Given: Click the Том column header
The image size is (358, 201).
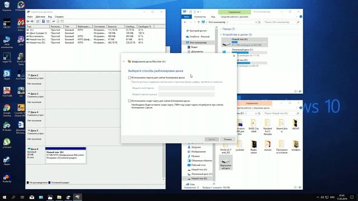Looking at the screenshot, I should pos(37,26).
